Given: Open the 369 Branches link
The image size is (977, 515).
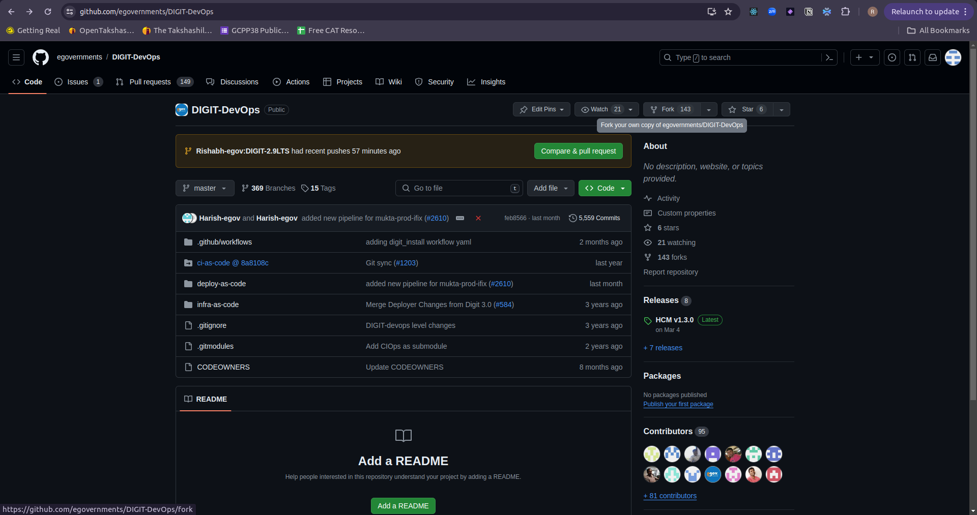Looking at the screenshot, I should point(268,188).
